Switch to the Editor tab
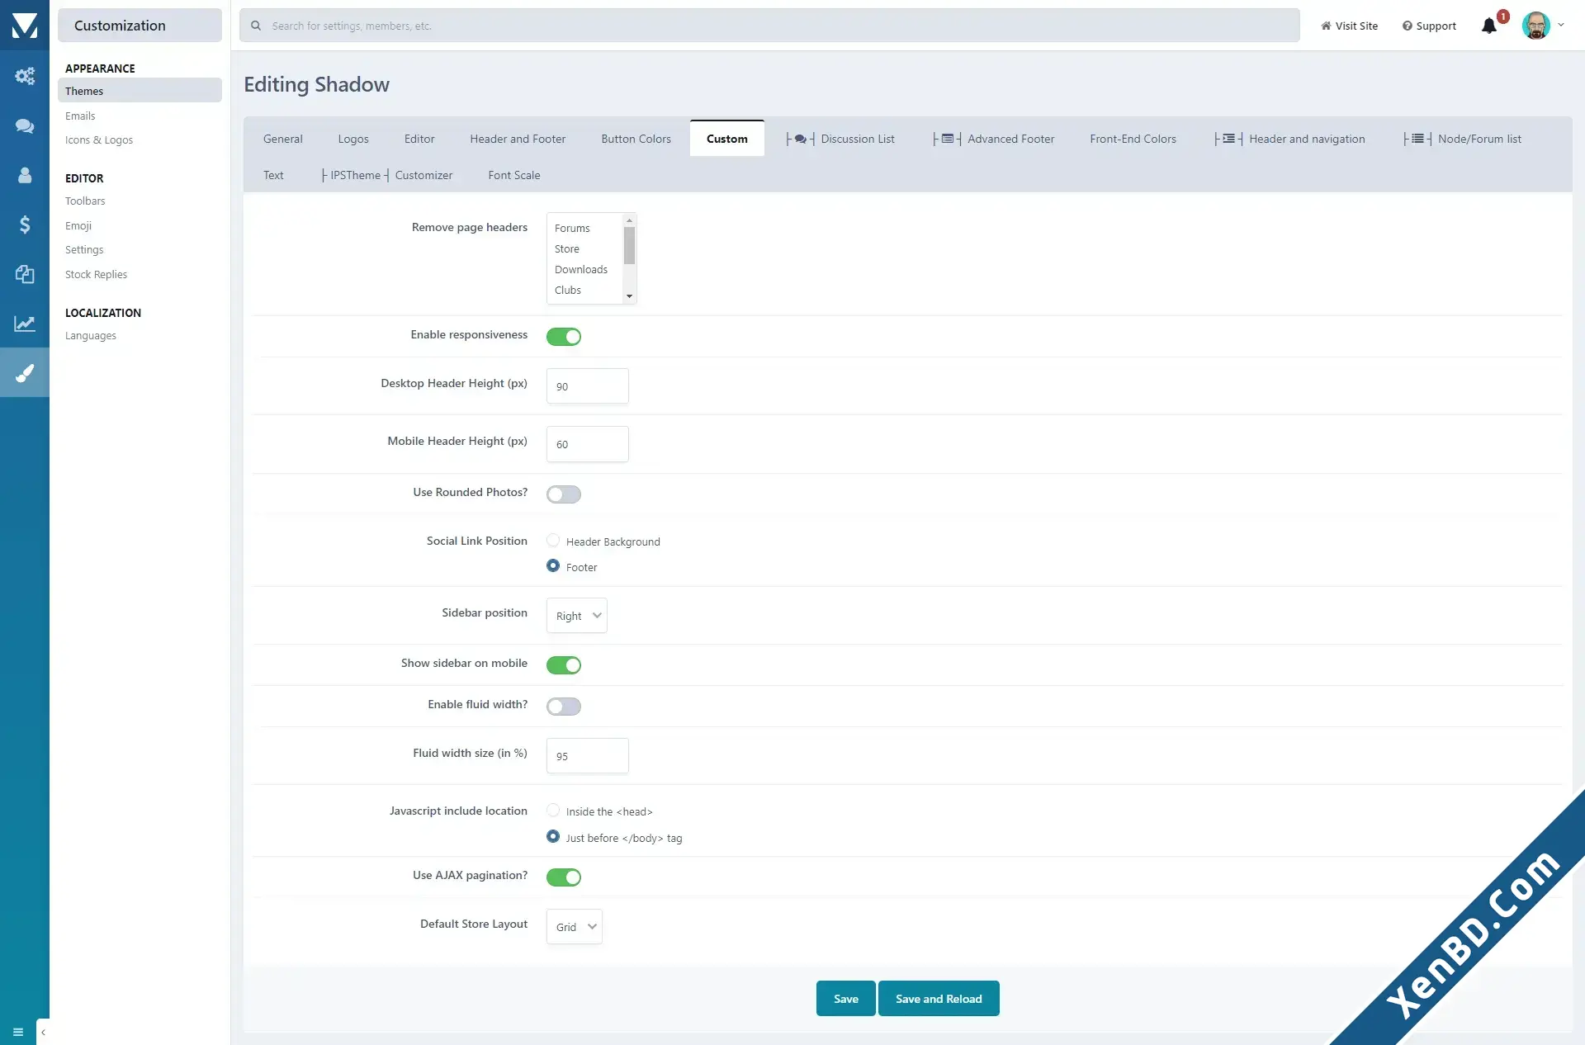 click(x=419, y=139)
